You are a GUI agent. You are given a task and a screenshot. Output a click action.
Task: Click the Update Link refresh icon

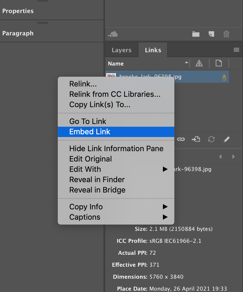(211, 139)
